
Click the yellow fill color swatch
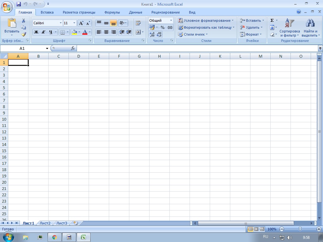74,32
